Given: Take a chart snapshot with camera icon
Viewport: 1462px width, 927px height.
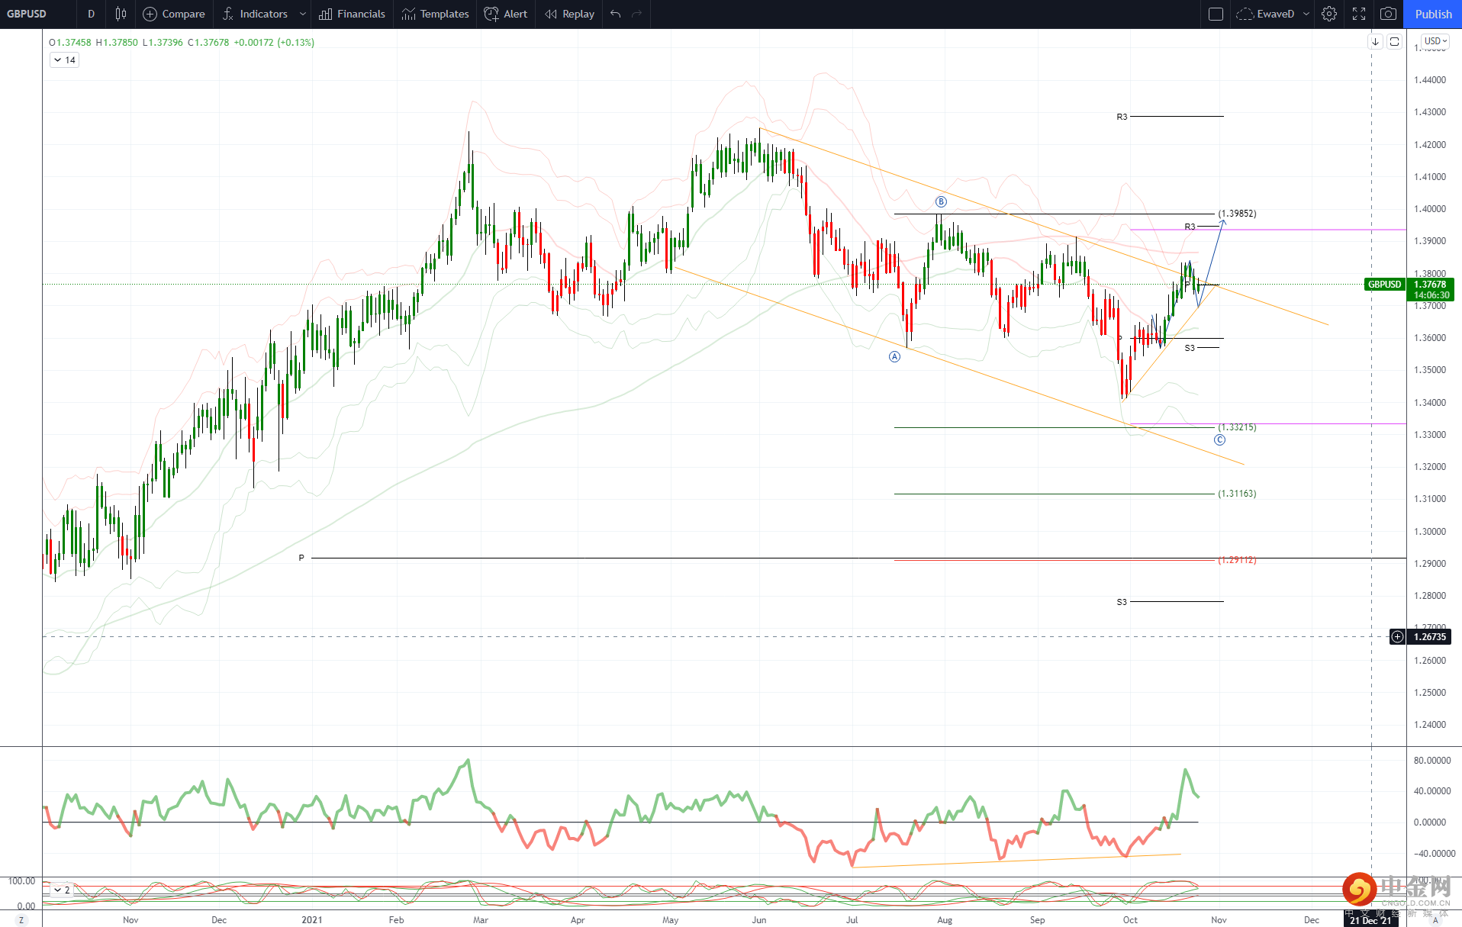Looking at the screenshot, I should point(1389,14).
